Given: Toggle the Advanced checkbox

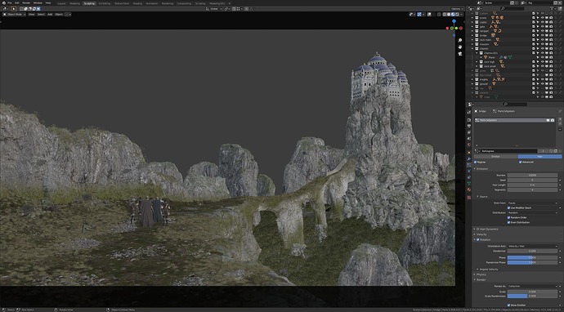Looking at the screenshot, I should tap(520, 162).
